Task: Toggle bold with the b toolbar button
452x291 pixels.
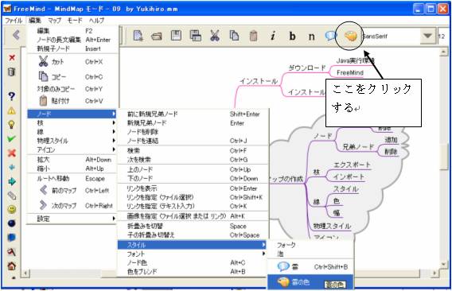Action: click(292, 36)
